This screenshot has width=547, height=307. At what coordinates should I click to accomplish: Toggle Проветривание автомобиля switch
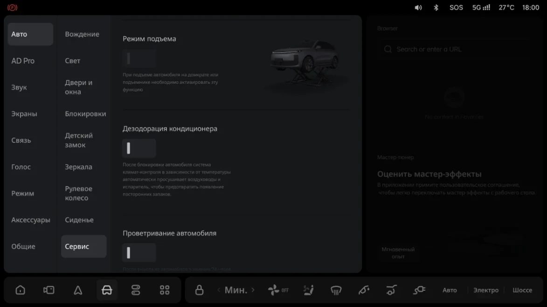[139, 253]
